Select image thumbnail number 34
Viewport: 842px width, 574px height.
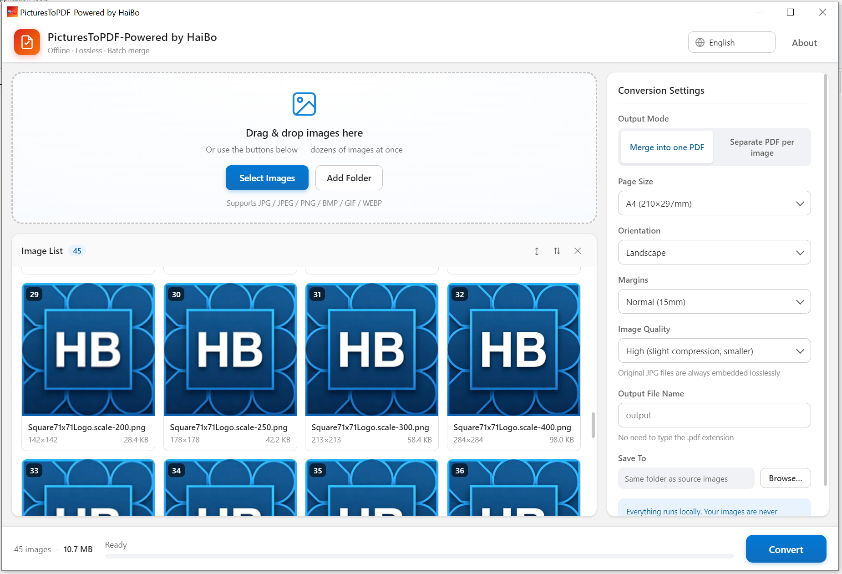pos(230,488)
